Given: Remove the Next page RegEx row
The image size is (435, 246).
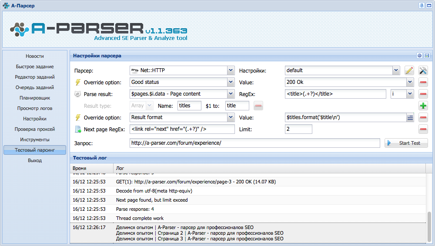Looking at the screenshot, I should point(423,129).
